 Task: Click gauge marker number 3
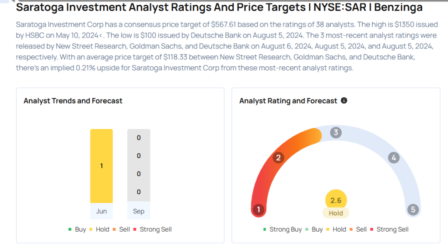coord(336,133)
